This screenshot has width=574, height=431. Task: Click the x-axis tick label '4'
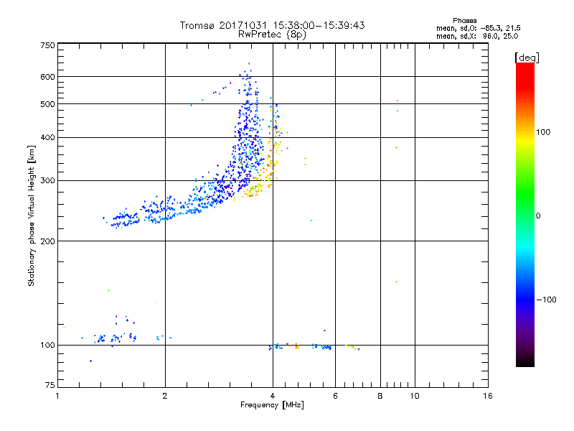coord(273,396)
